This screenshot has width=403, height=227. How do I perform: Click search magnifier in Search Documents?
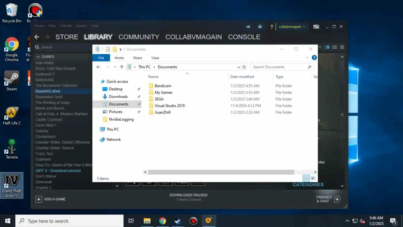309,67
